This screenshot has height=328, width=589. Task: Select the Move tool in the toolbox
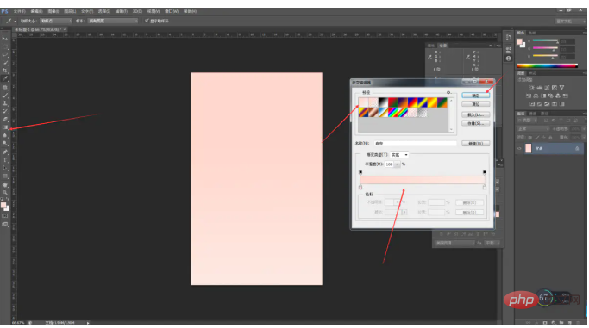[5, 39]
